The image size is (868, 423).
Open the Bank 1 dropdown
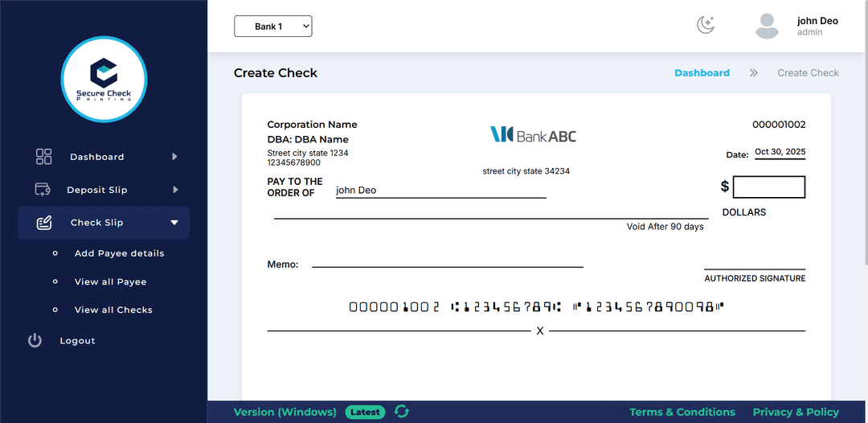click(x=273, y=26)
